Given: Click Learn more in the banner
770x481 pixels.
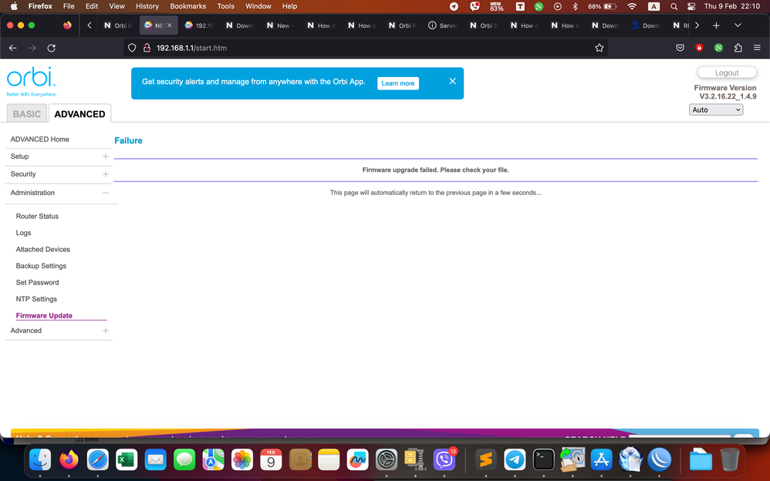Looking at the screenshot, I should point(397,83).
